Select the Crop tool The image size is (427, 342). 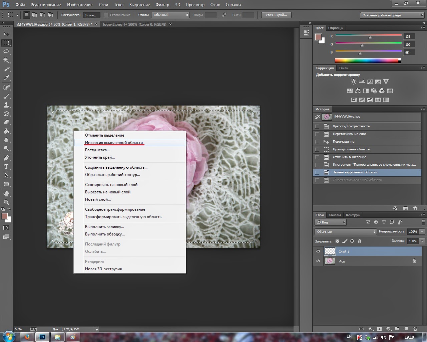(6, 69)
